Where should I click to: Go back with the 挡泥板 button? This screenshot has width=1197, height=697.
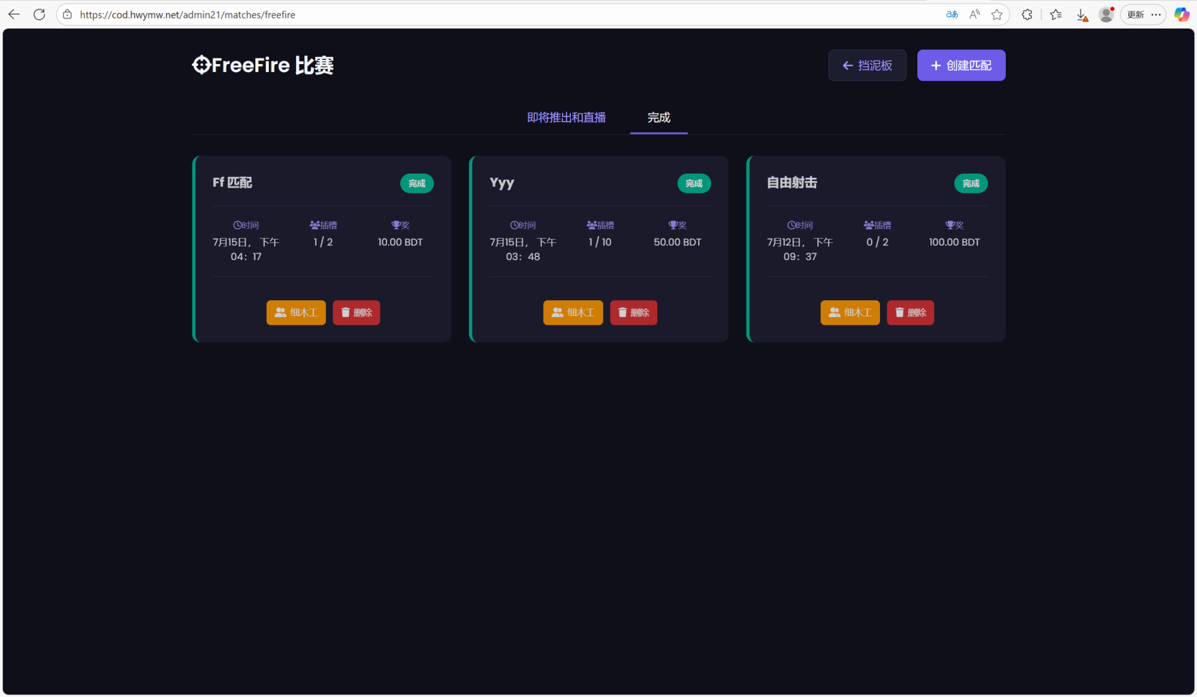tap(867, 65)
